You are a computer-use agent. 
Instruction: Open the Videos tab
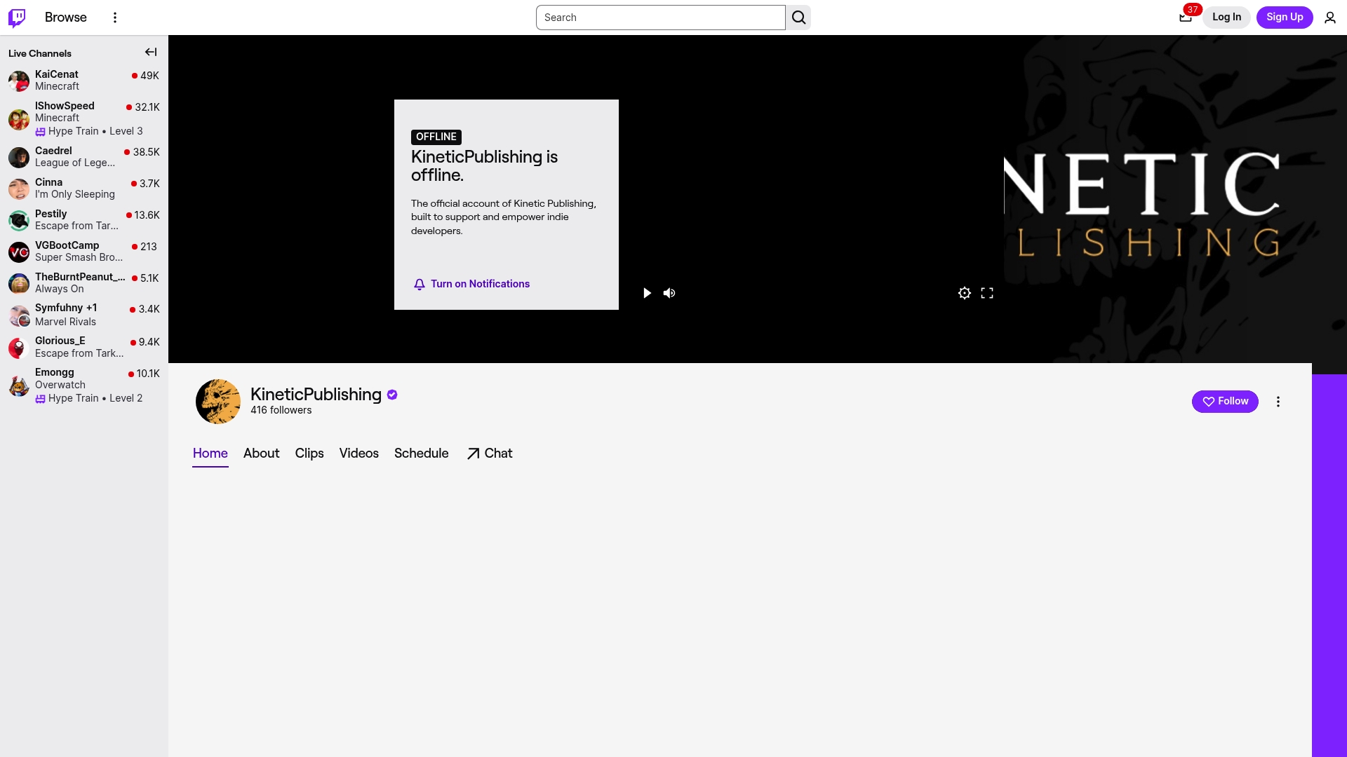(x=359, y=453)
